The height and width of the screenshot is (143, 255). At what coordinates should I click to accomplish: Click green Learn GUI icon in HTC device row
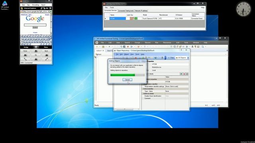pos(136,19)
